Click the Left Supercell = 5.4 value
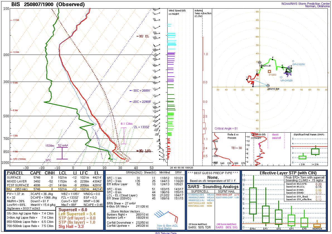Viewport: 332px width, 234px height. point(77,214)
